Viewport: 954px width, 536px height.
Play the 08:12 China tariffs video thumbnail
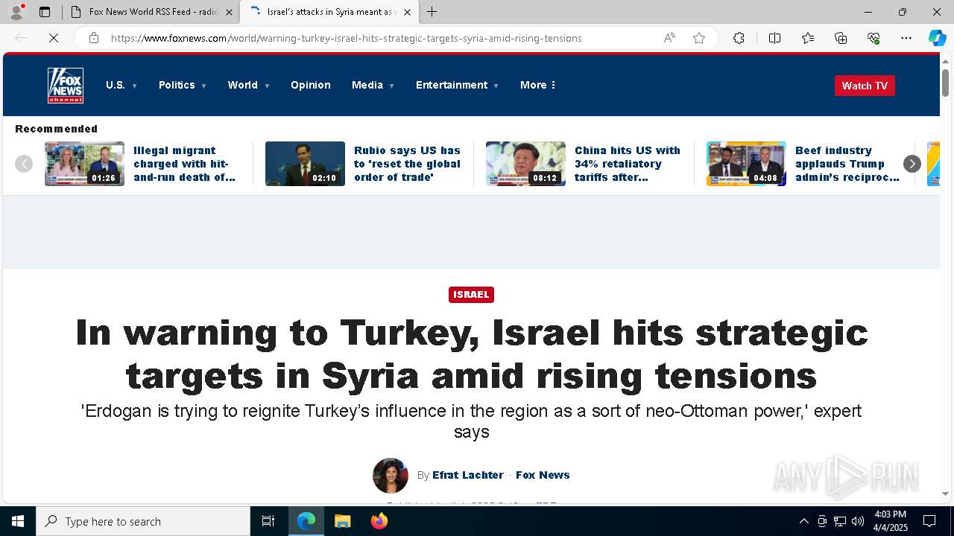pyautogui.click(x=525, y=164)
